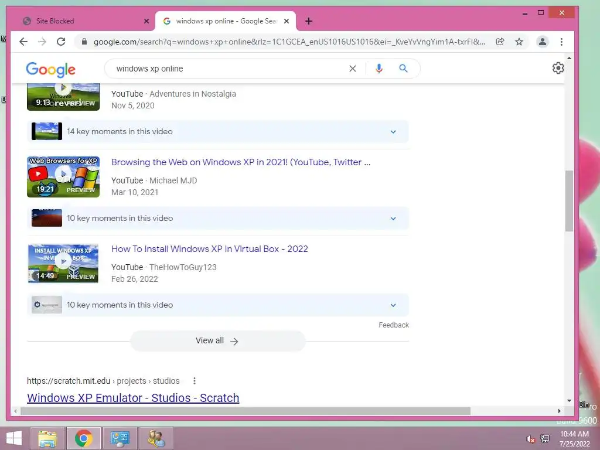The image size is (600, 450).
Task: Go to Google home via logo
Action: point(50,69)
